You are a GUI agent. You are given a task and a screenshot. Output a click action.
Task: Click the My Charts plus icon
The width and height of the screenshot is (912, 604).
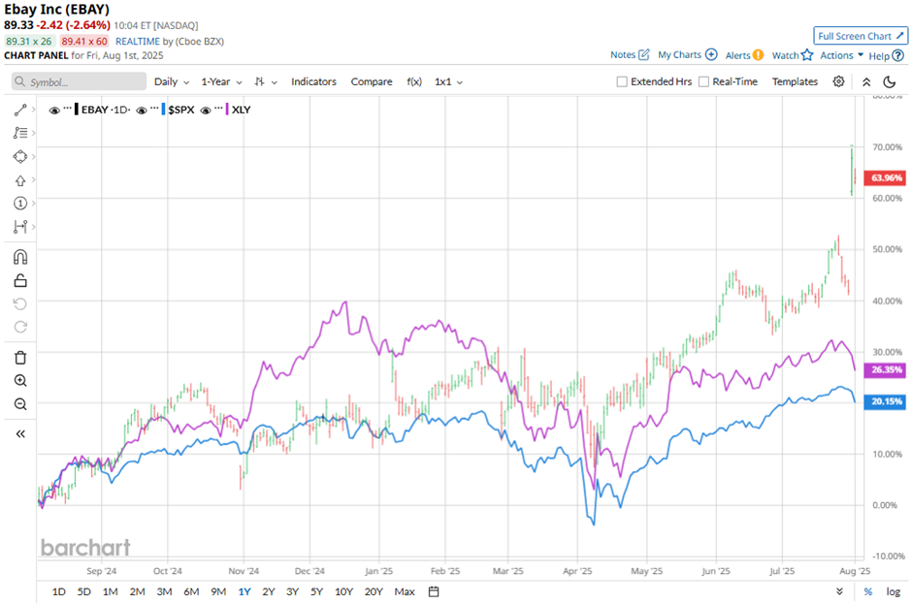coord(711,54)
